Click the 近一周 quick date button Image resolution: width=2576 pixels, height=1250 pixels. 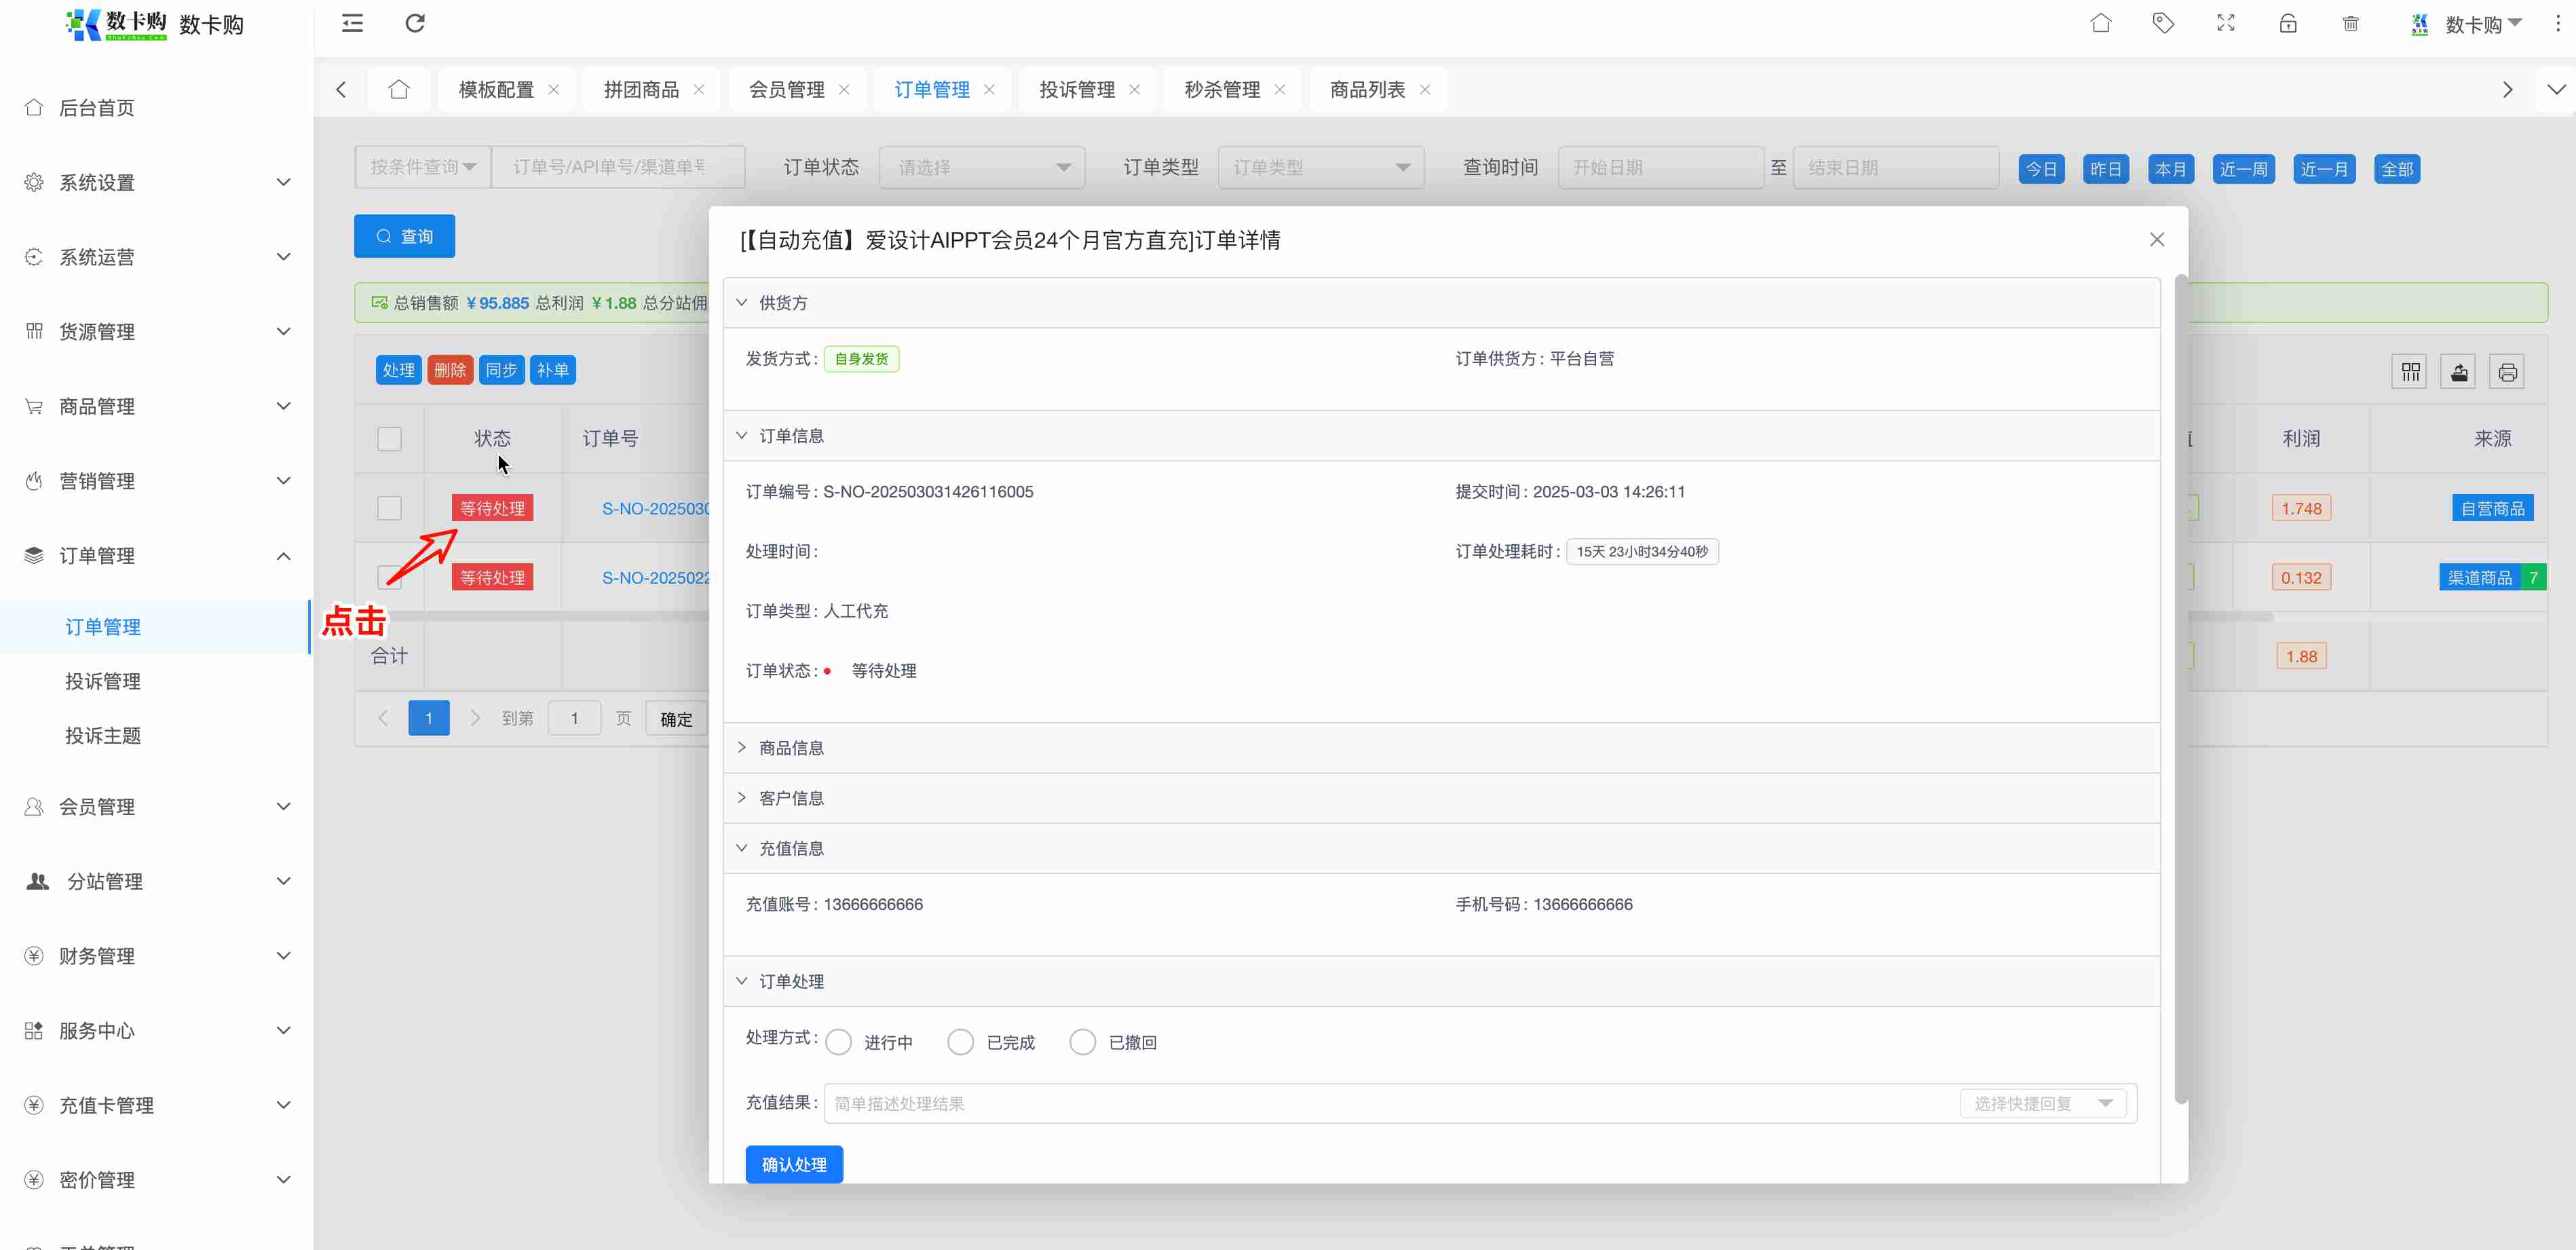(2243, 169)
